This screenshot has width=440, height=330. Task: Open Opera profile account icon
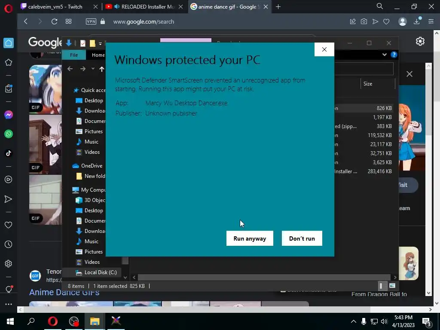point(402,21)
